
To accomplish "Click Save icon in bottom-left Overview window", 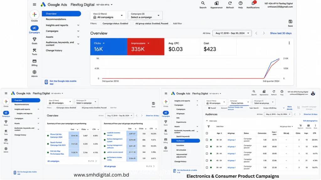I will tap(153, 103).
